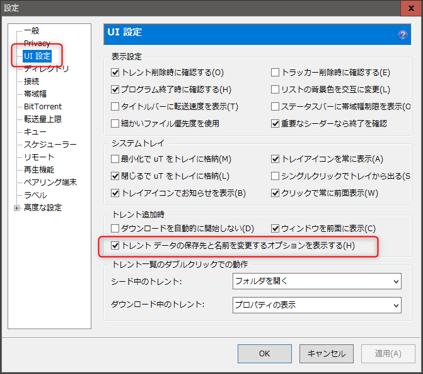Check ダウンロードを自動的に開始しない option

click(x=115, y=228)
